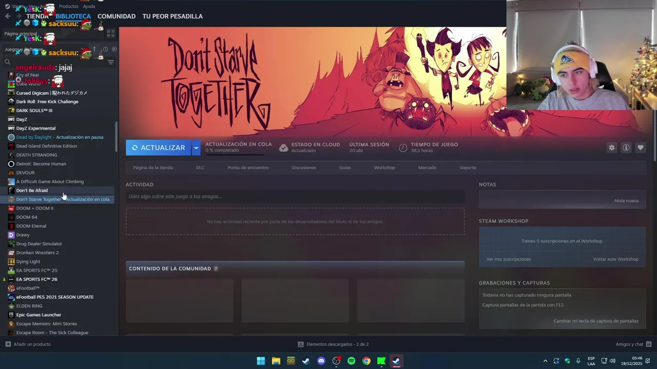
Task: Click the add product plus icon
Action: pos(8,344)
